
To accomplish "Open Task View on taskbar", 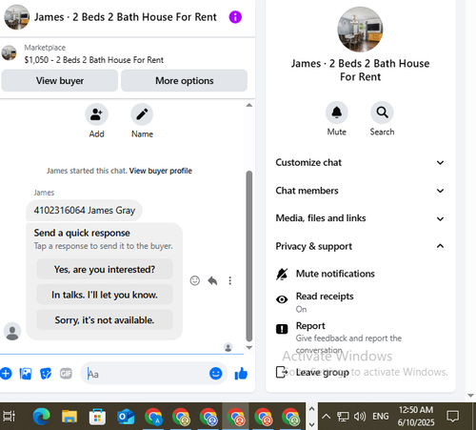I will coord(10,417).
